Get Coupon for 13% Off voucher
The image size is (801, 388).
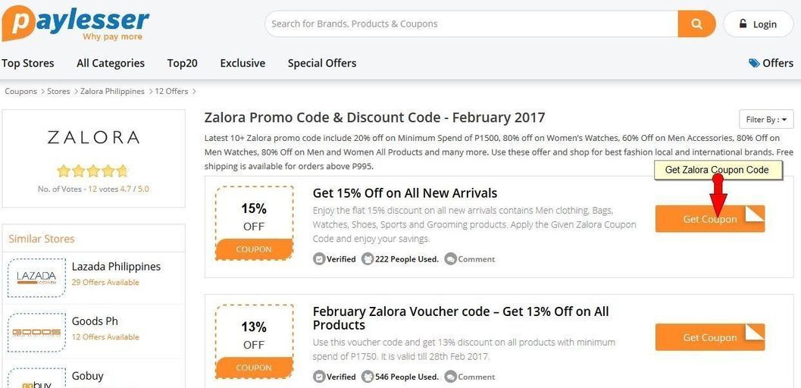(x=709, y=337)
